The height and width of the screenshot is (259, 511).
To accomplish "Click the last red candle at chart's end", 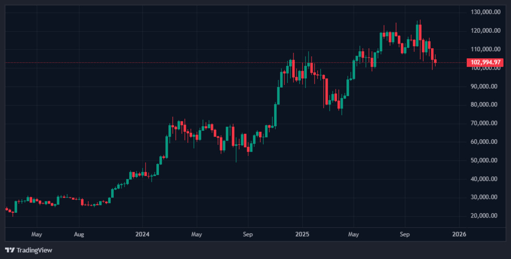I will pyautogui.click(x=435, y=62).
